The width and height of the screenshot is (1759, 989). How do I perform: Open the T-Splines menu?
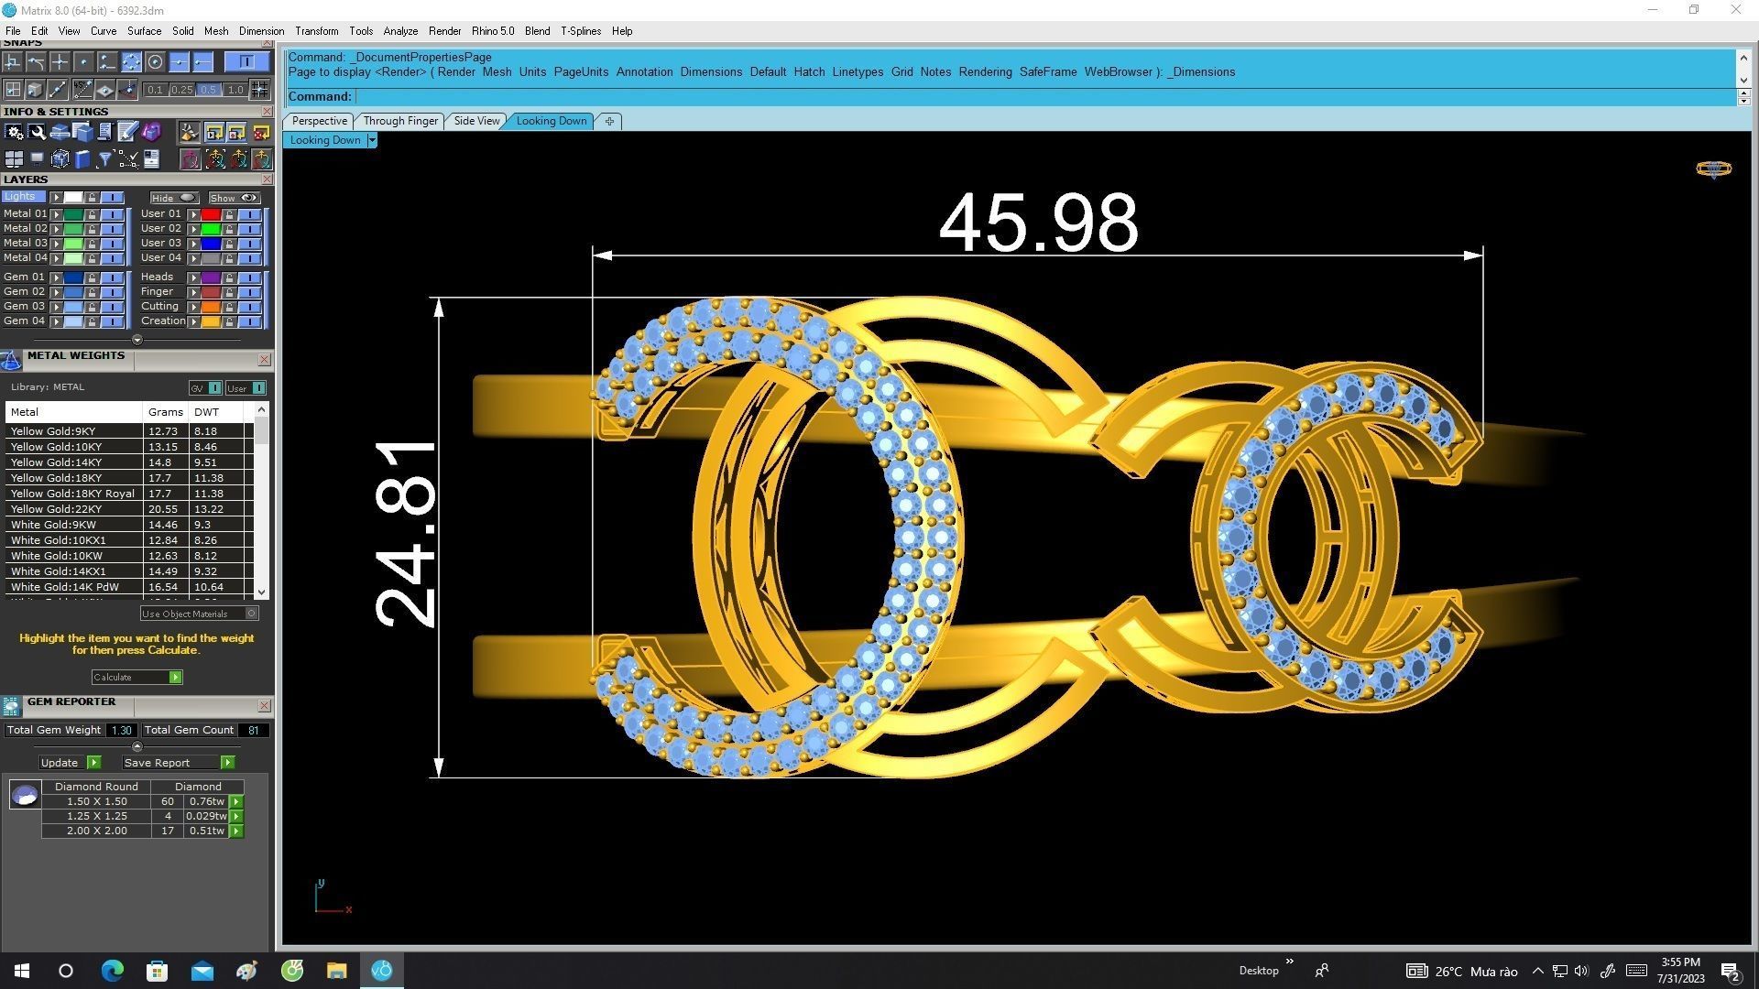click(581, 31)
